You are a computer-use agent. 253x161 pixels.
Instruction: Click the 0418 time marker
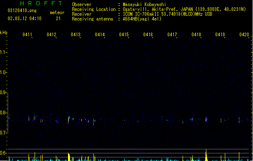click(196, 35)
